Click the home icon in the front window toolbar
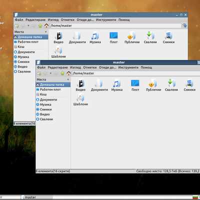Screen dimensions: 200x200 click(68, 73)
